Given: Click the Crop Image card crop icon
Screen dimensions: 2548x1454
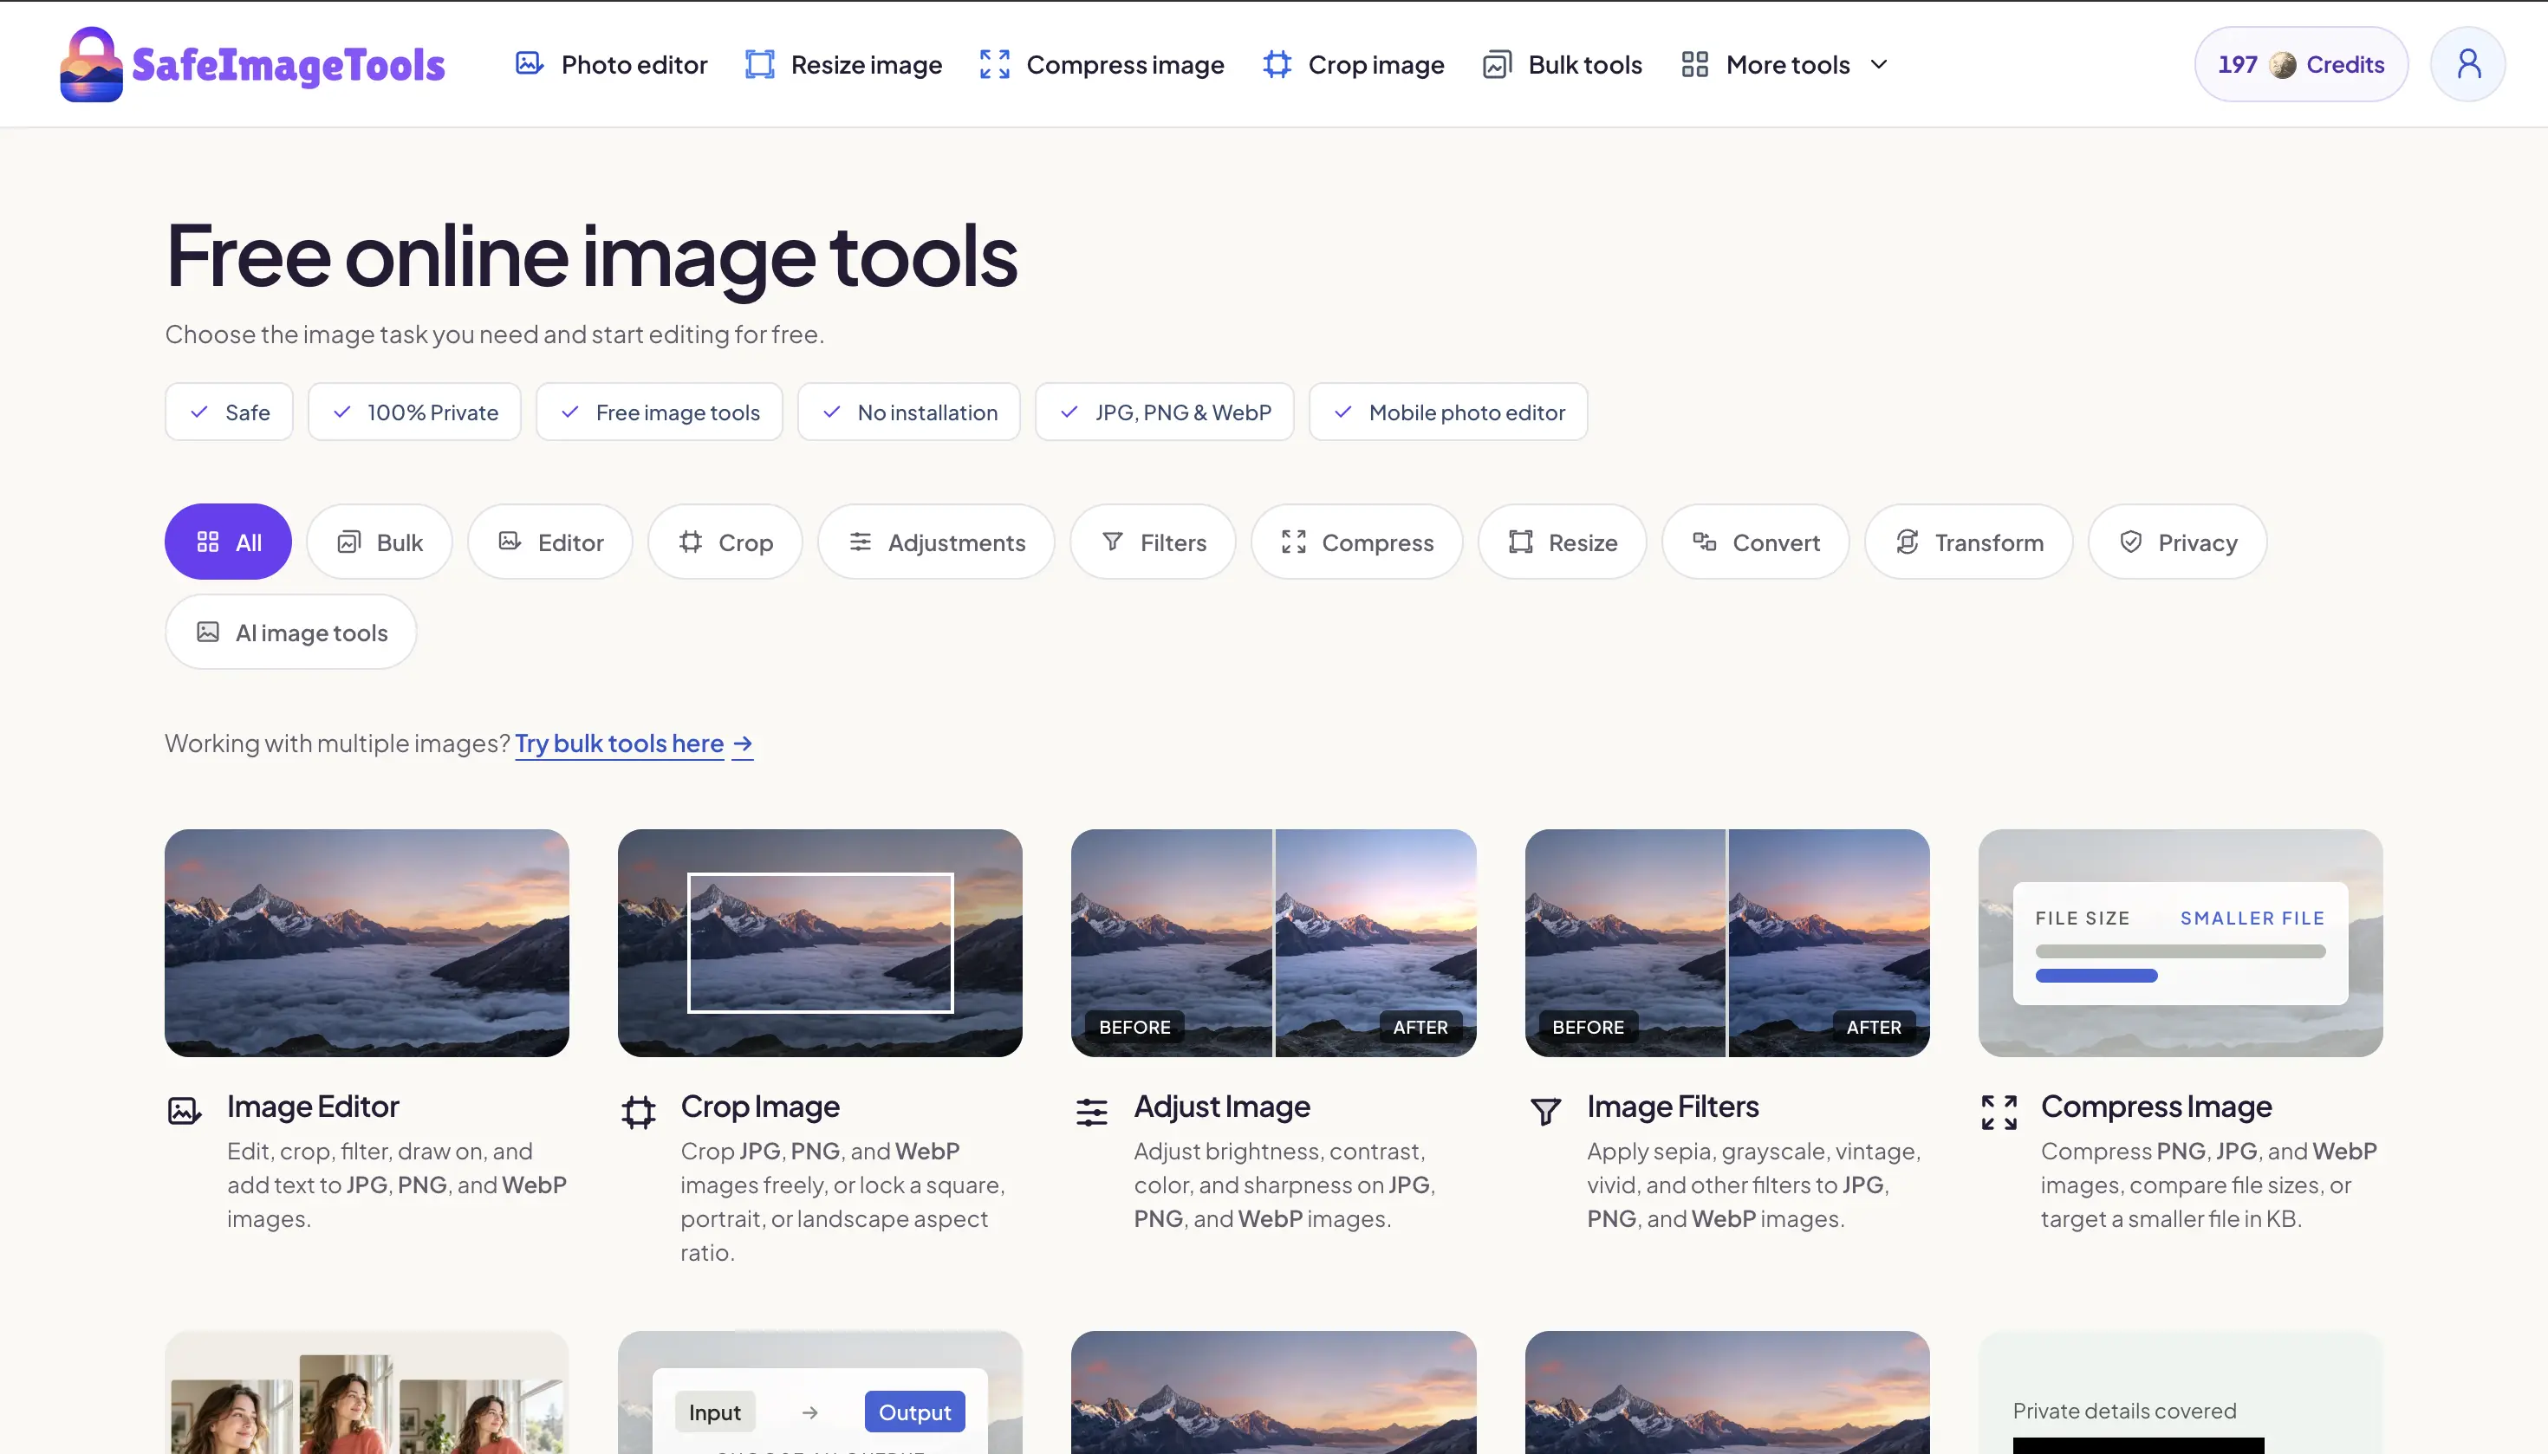Looking at the screenshot, I should pyautogui.click(x=638, y=1111).
